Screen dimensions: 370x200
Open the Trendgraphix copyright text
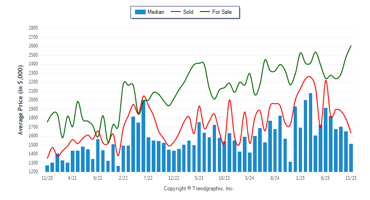click(x=199, y=189)
